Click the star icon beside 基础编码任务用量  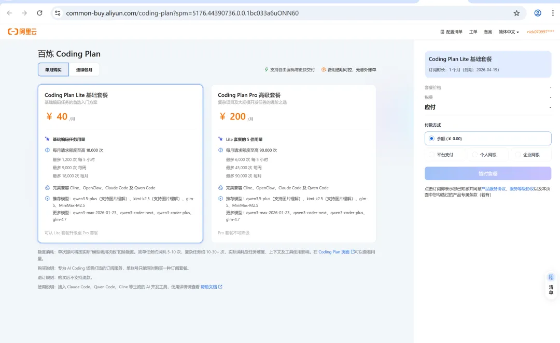point(47,139)
